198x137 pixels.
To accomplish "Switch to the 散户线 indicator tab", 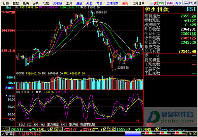I will pos(74,125).
